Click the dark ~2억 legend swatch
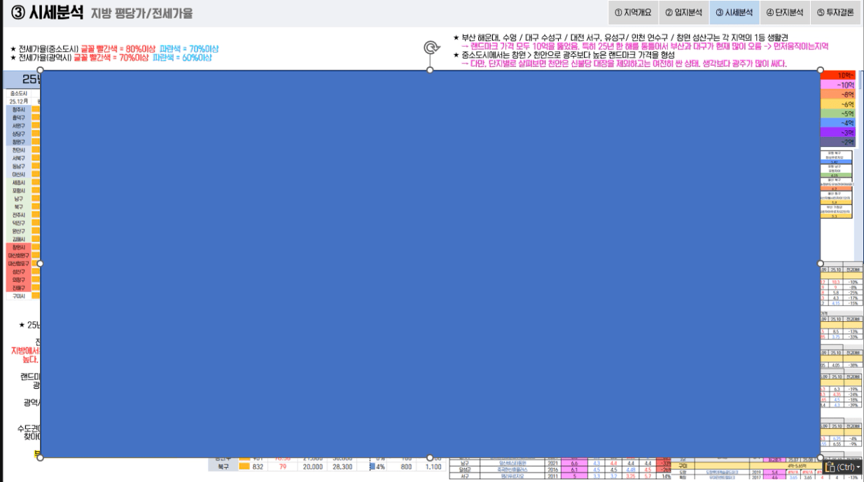Image resolution: width=864 pixels, height=482 pixels. [837, 142]
